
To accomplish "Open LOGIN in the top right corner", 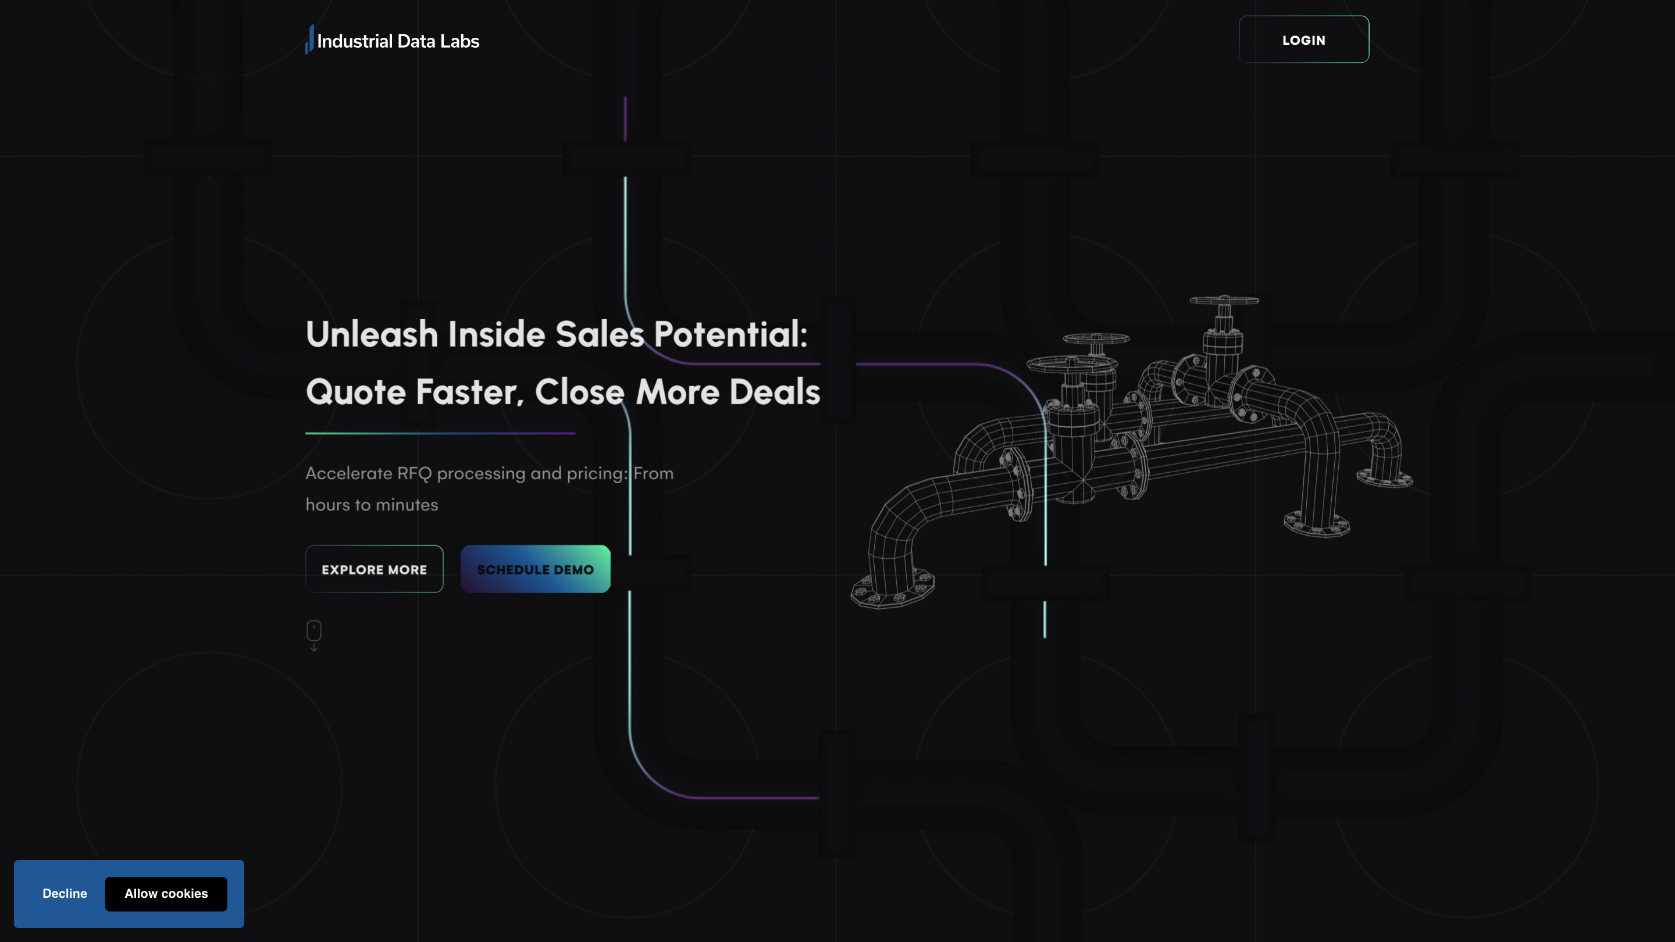I will (1304, 40).
